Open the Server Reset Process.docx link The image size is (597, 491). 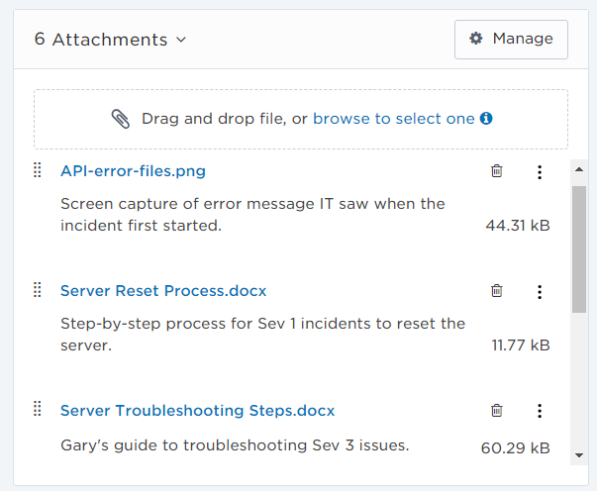tap(163, 291)
